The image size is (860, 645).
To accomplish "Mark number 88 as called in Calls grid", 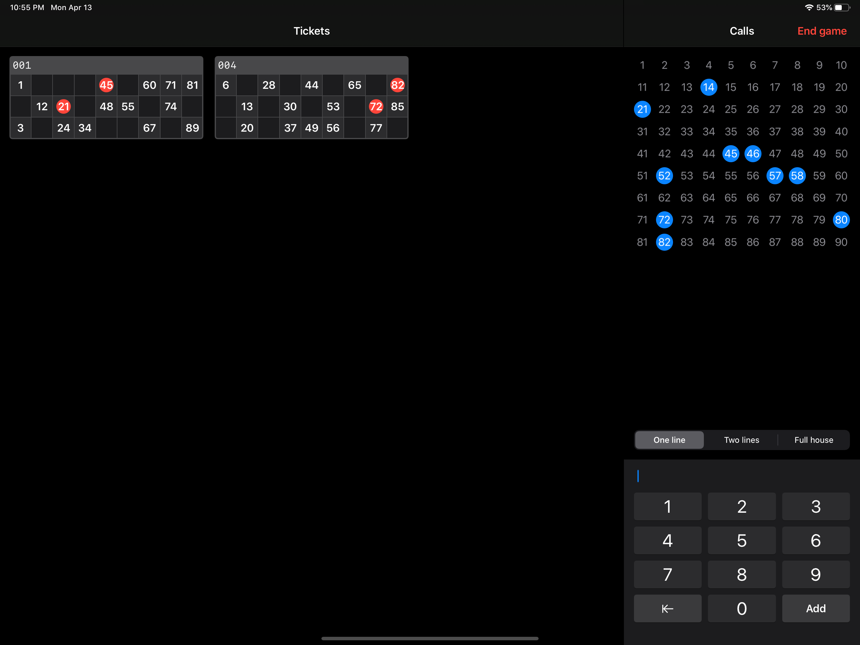I will click(797, 242).
